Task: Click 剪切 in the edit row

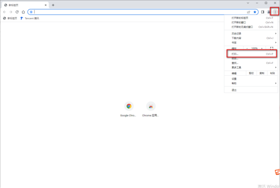Action: point(251,73)
